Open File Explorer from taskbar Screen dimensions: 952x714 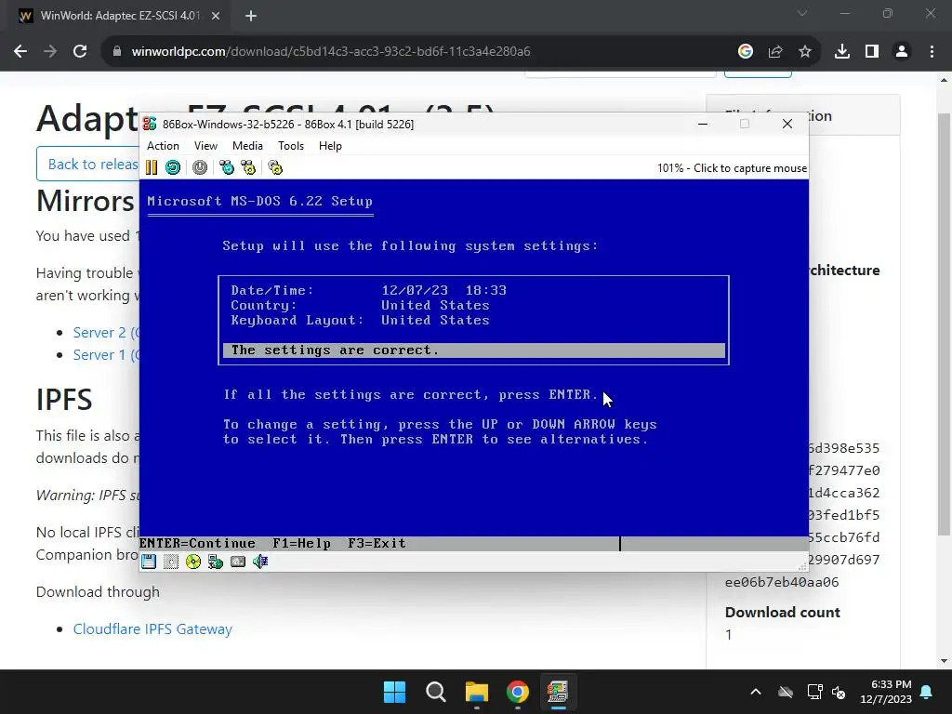(x=477, y=692)
